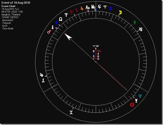Image resolution: width=163 pixels, height=125 pixels.
Task: Click the small Venus glyph under 11°56'
Action: tap(96, 48)
